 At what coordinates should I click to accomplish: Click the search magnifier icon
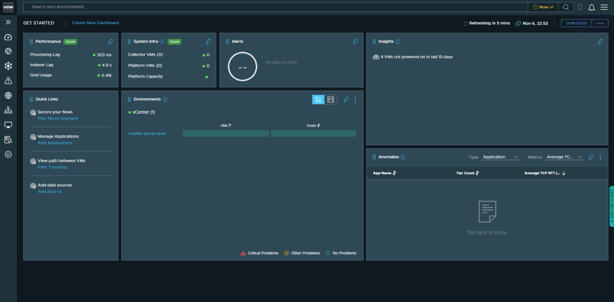coord(566,7)
